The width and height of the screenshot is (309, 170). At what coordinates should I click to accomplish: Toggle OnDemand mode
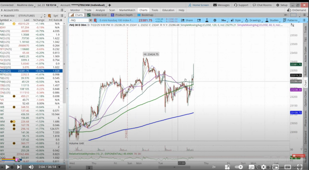point(297,10)
